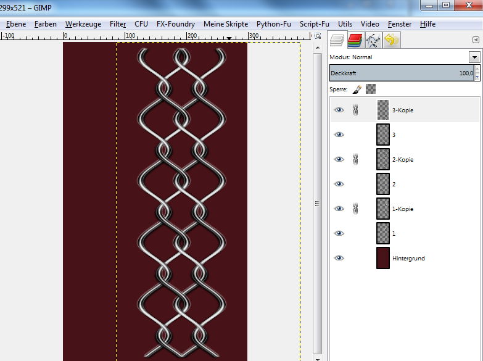Unlink the 1-Kopie layer chain icon
Viewport: 483px width, 361px height.
click(355, 209)
